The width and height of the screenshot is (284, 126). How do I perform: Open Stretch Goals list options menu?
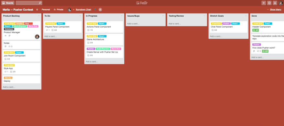(246, 16)
